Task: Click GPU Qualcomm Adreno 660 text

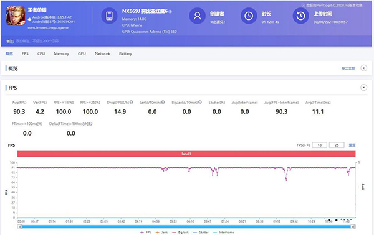Action: (150, 32)
